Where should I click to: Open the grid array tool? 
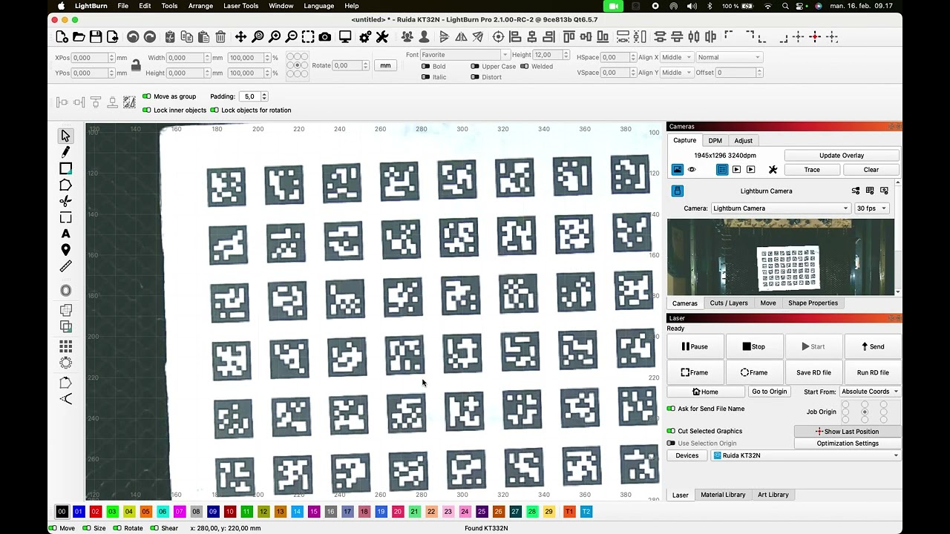coord(65,346)
